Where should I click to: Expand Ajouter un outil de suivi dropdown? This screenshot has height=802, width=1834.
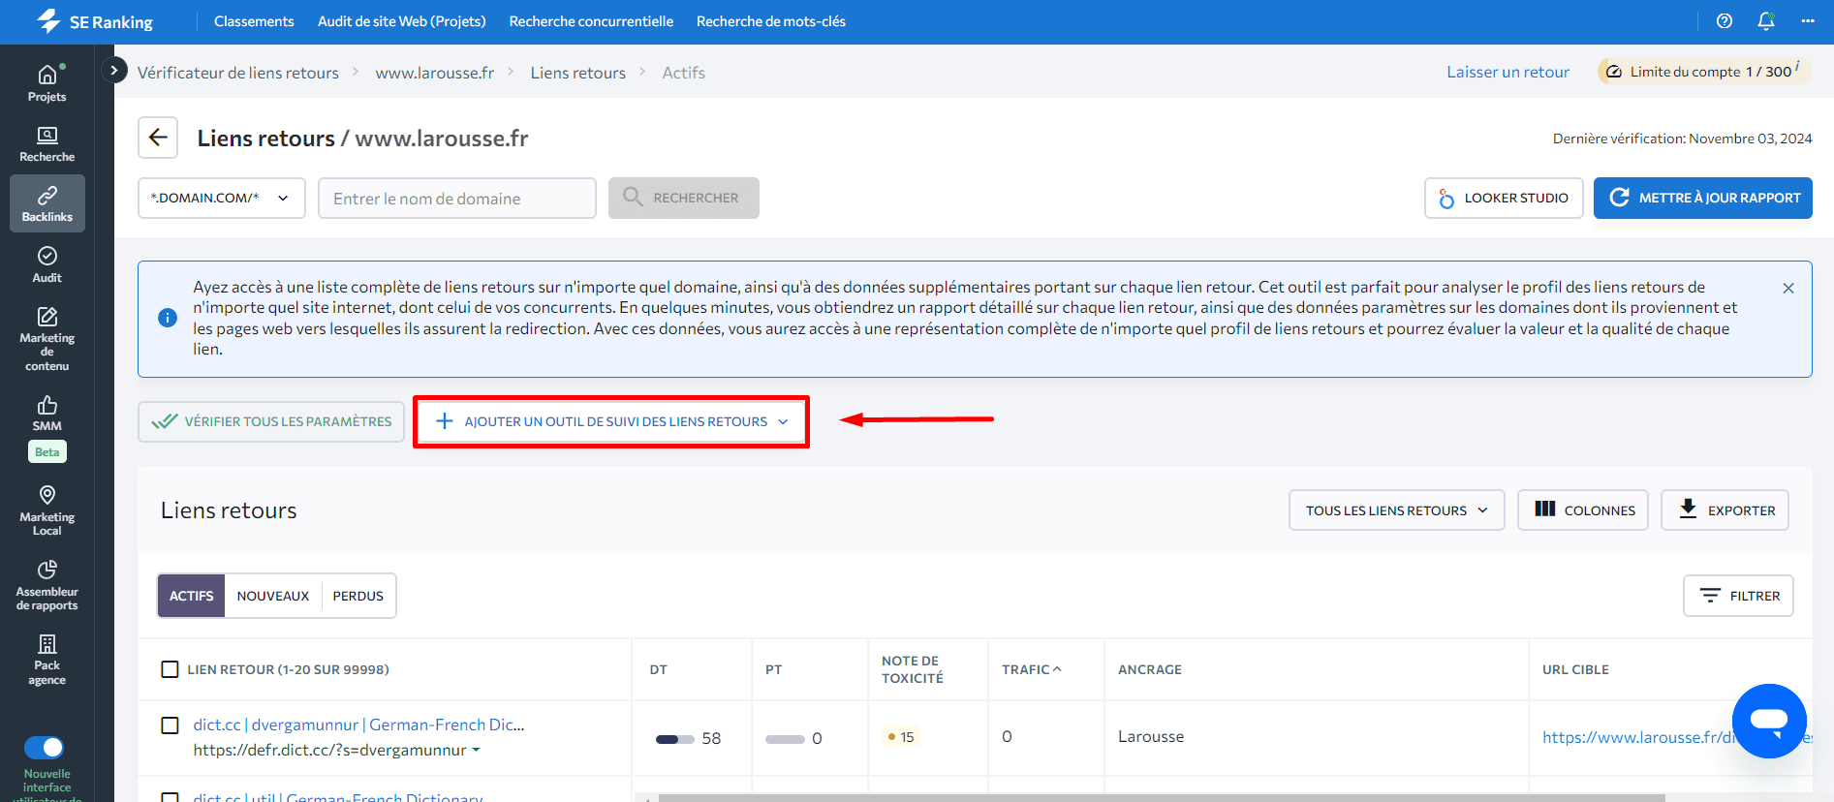(612, 421)
